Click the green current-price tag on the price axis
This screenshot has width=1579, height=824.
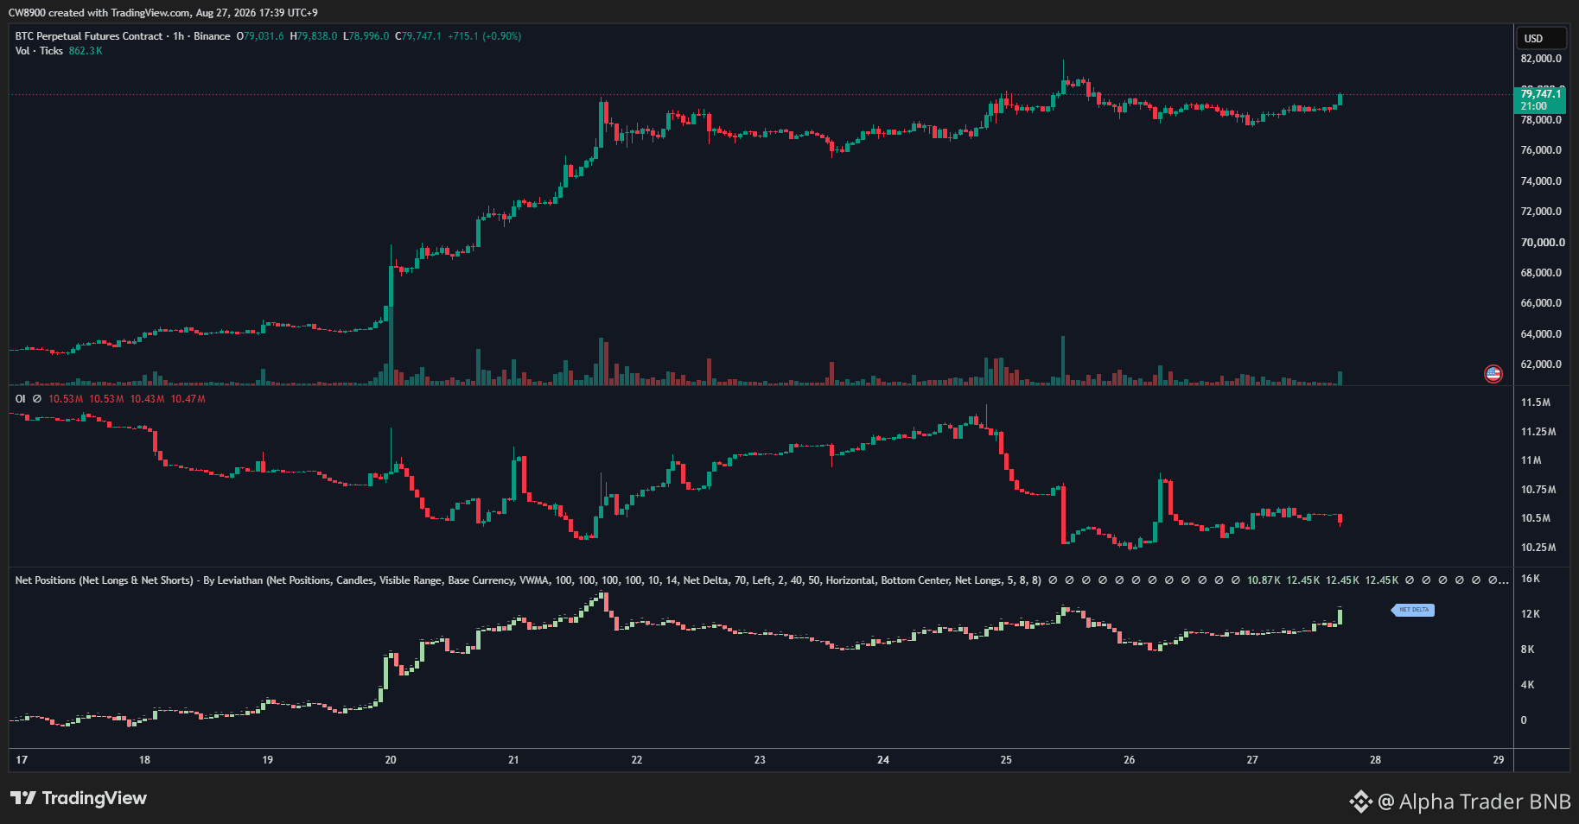point(1541,100)
